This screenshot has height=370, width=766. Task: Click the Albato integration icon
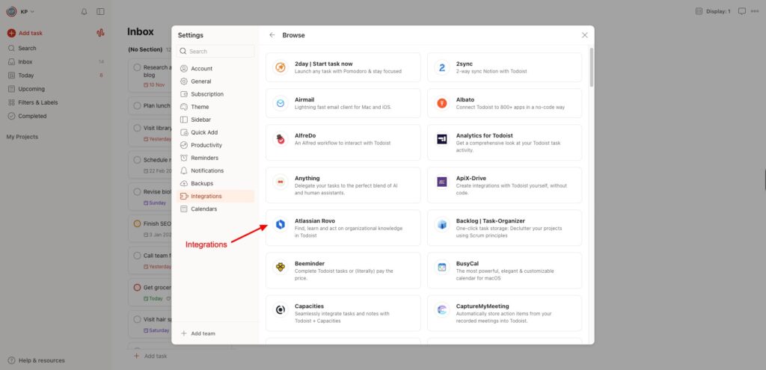click(441, 103)
